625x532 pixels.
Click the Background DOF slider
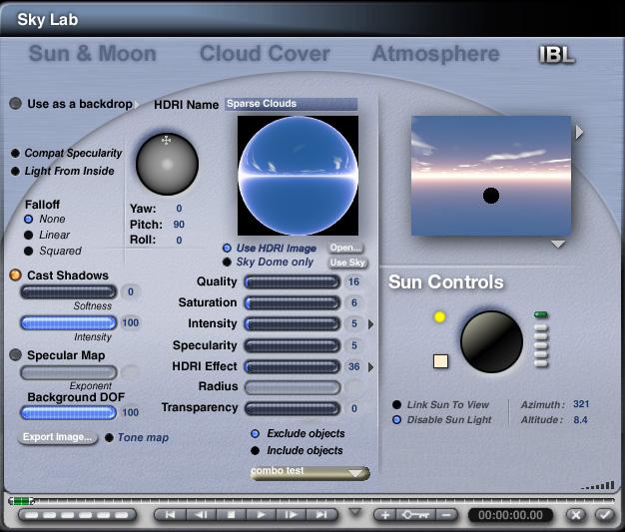click(69, 412)
